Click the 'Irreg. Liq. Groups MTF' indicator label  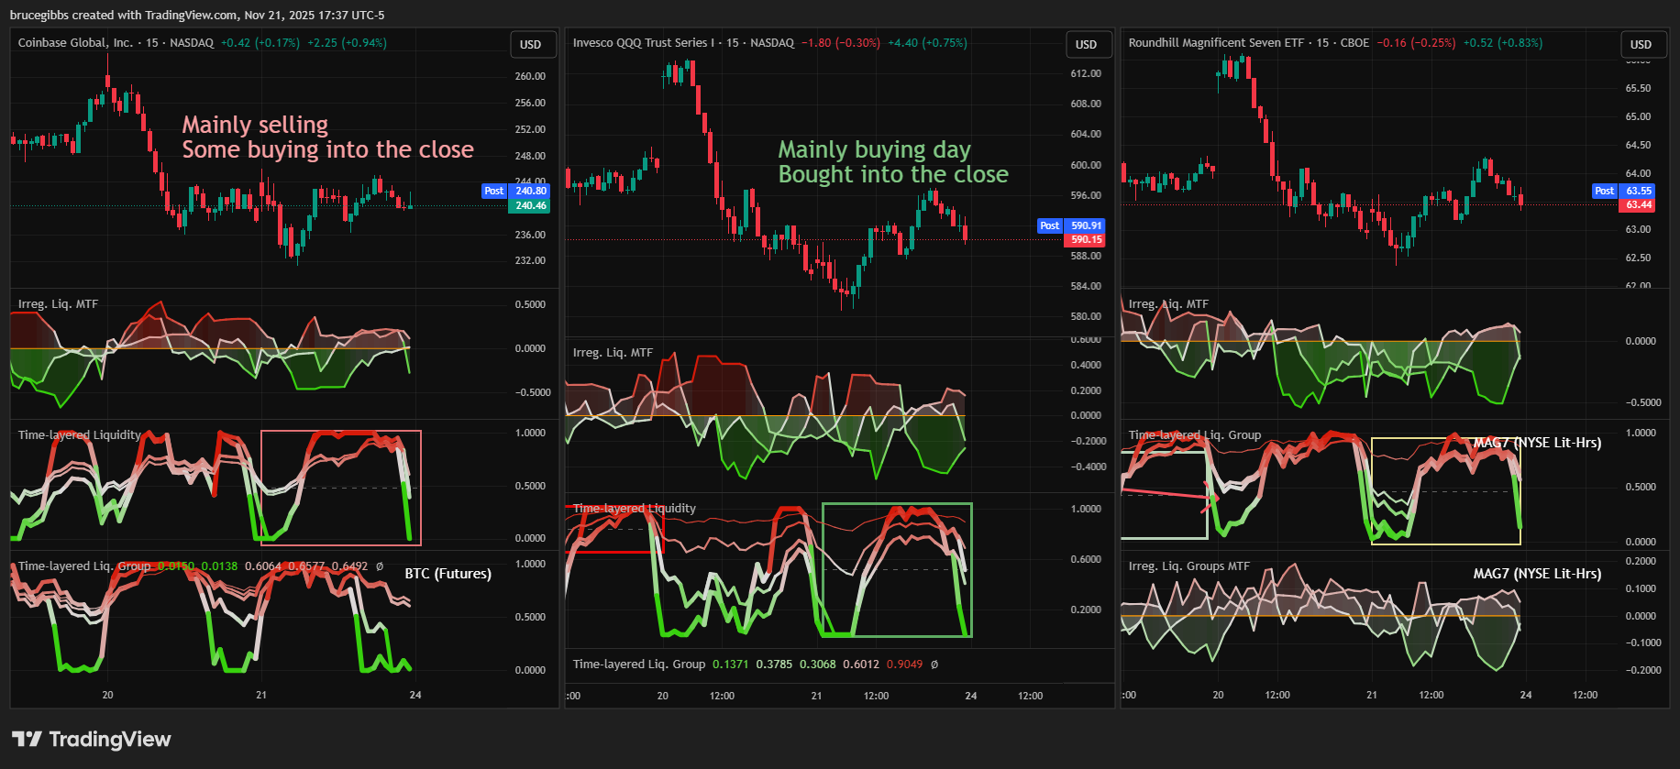[1188, 566]
